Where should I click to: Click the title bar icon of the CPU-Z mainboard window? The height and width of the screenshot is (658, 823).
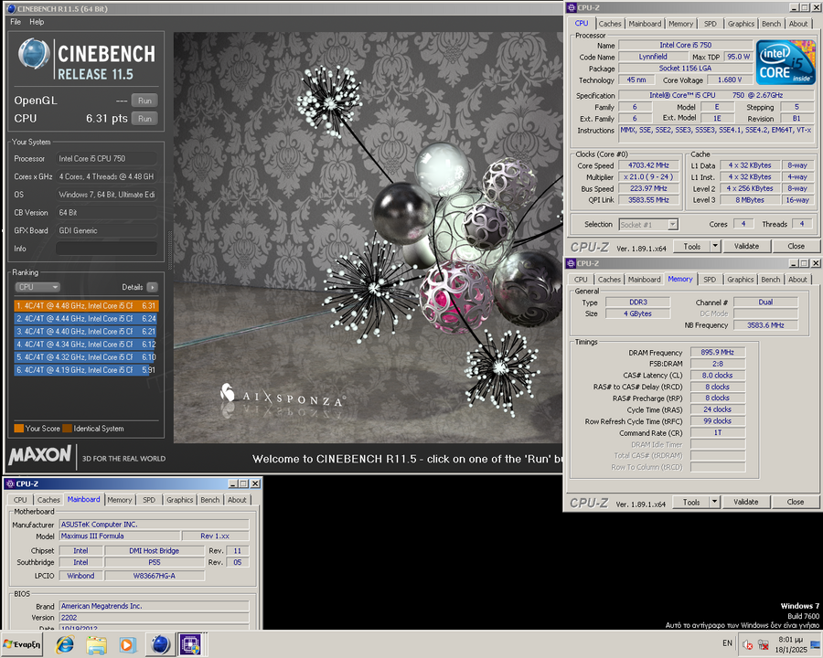[x=10, y=483]
